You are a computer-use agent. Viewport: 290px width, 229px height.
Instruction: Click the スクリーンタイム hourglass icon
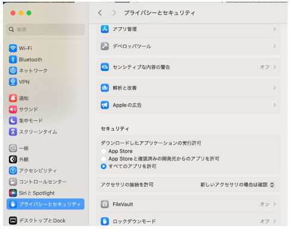coord(13,132)
